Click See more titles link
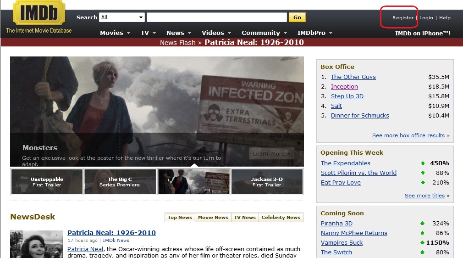Viewport: 463px width, 258px height. point(424,196)
